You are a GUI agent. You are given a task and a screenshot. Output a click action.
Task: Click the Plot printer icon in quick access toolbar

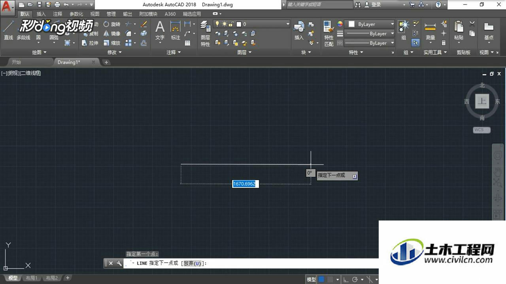[x=57, y=5]
